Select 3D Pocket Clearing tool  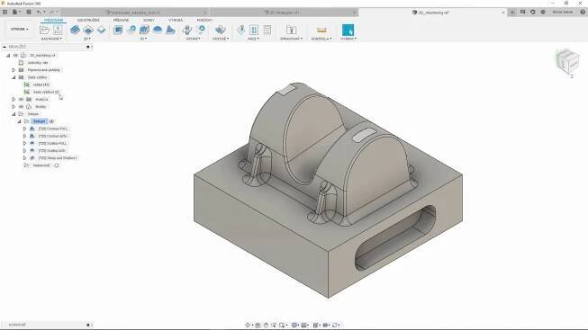tap(131, 30)
